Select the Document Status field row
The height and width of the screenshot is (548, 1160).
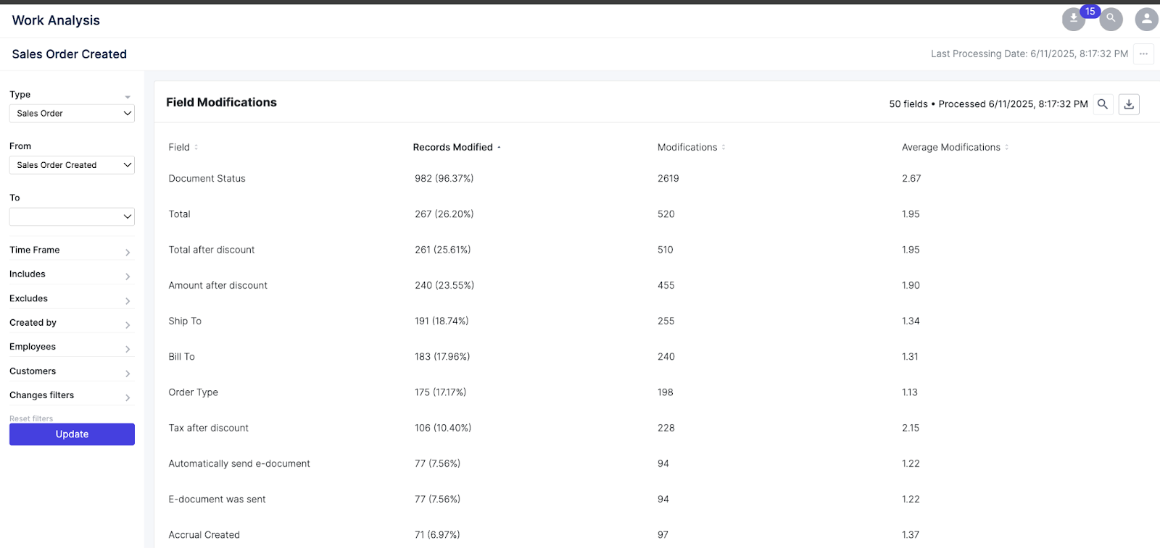point(207,178)
